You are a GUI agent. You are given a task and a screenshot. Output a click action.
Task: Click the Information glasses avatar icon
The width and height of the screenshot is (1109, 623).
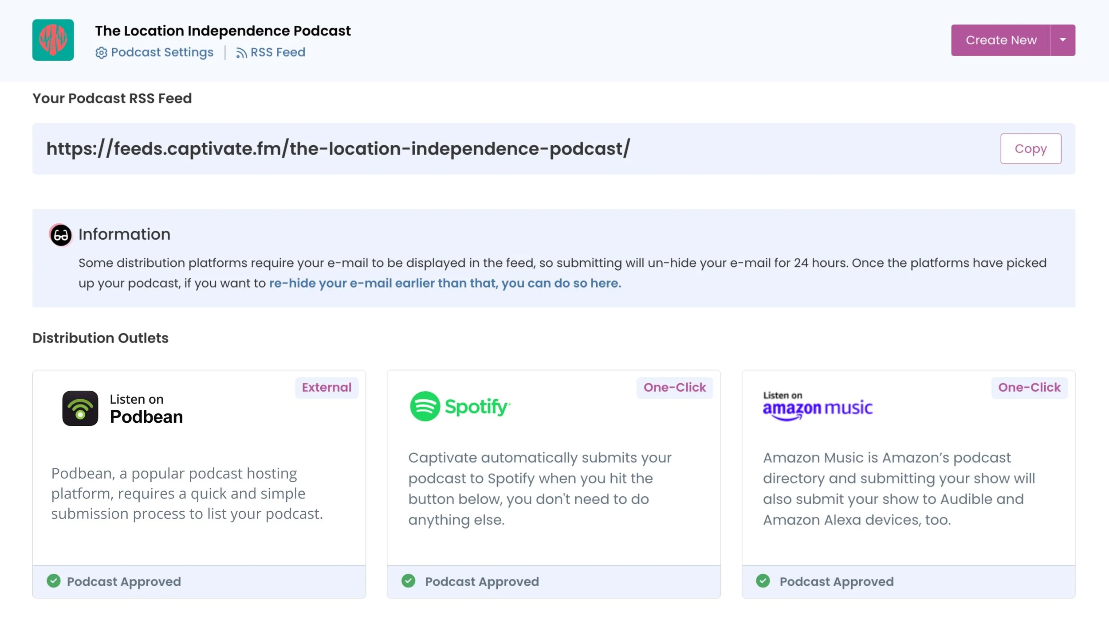(61, 235)
